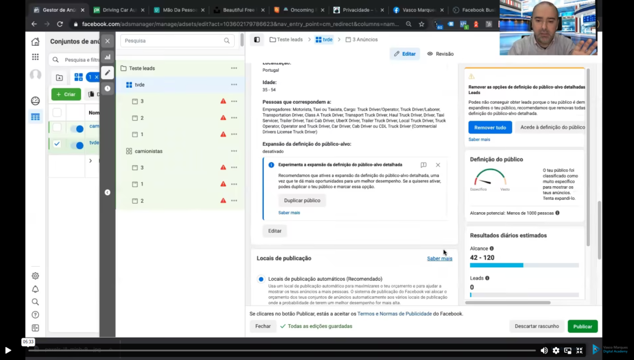The width and height of the screenshot is (634, 360).
Task: Open three-dot menu for Teste leads campaign
Action: click(234, 69)
